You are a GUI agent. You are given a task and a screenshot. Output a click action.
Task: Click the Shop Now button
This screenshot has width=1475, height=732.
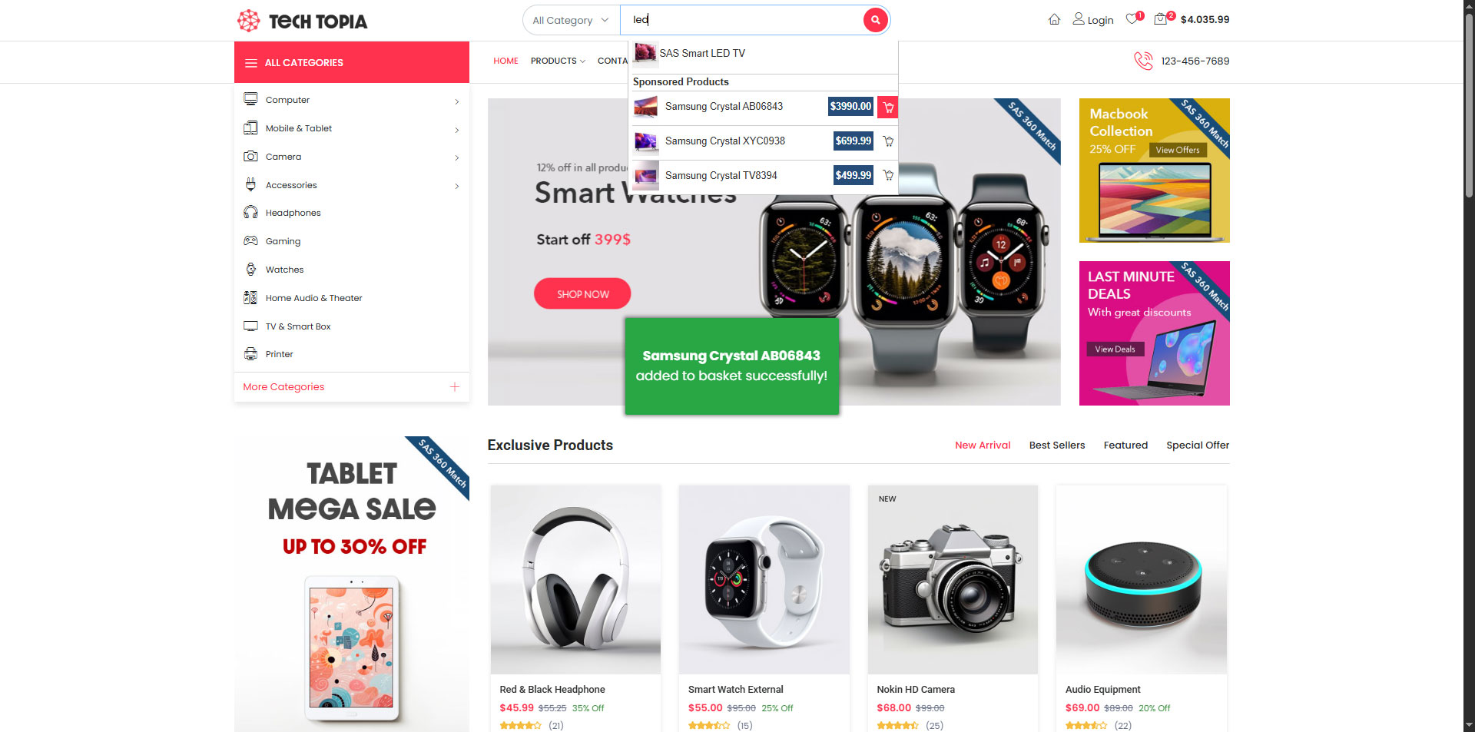coord(582,294)
